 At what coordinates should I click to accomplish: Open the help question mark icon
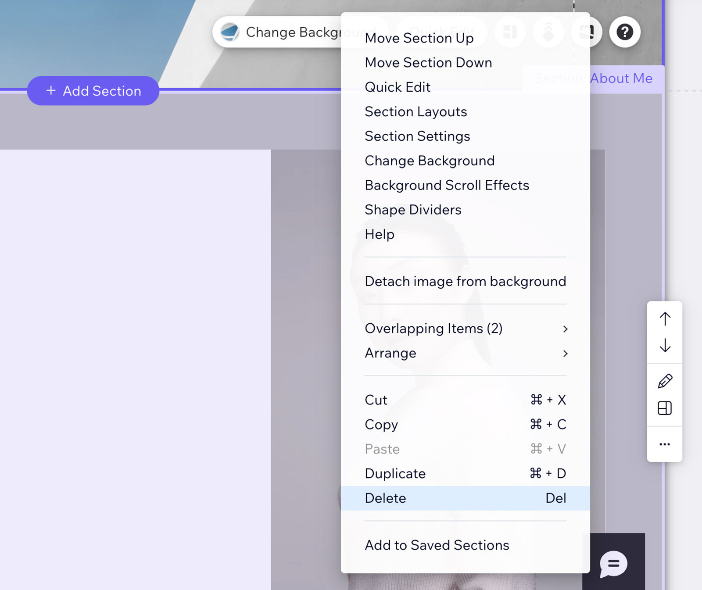625,32
